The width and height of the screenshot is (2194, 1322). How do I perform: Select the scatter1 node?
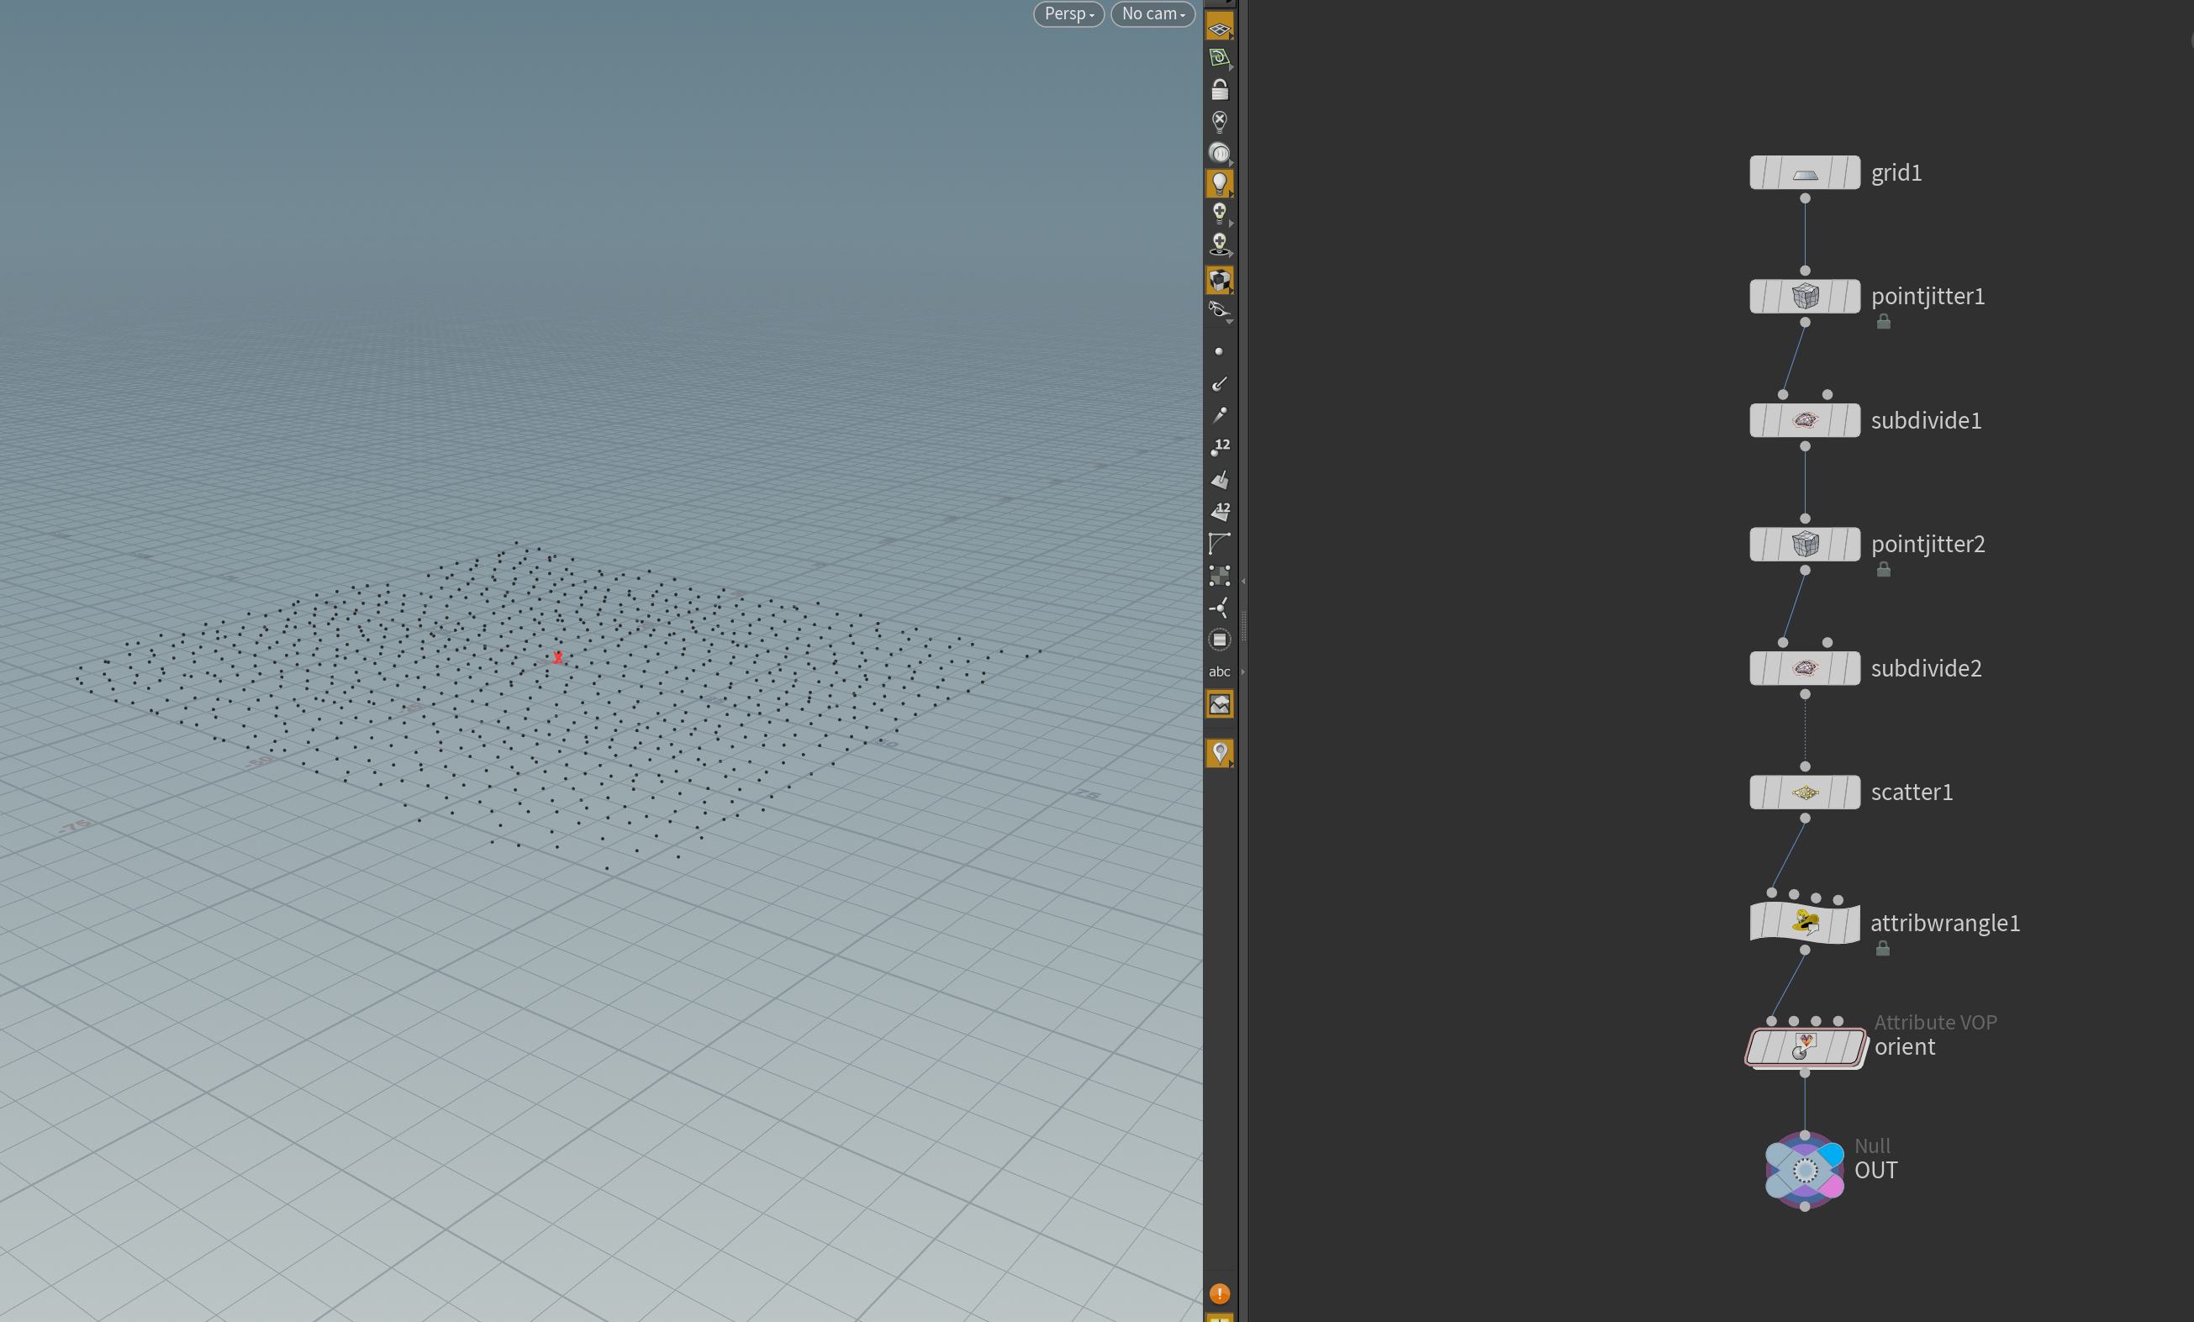point(1804,793)
